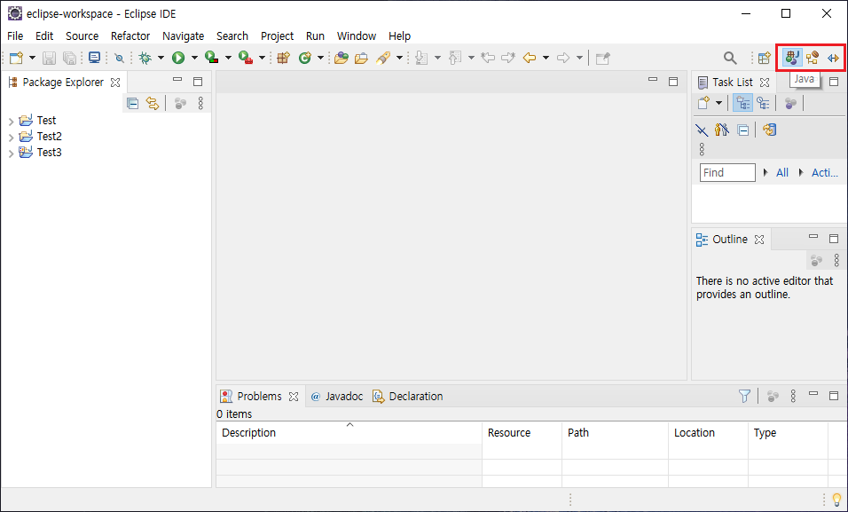Click the All working set link

(x=782, y=173)
